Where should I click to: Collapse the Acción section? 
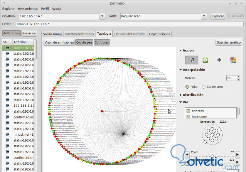180,51
